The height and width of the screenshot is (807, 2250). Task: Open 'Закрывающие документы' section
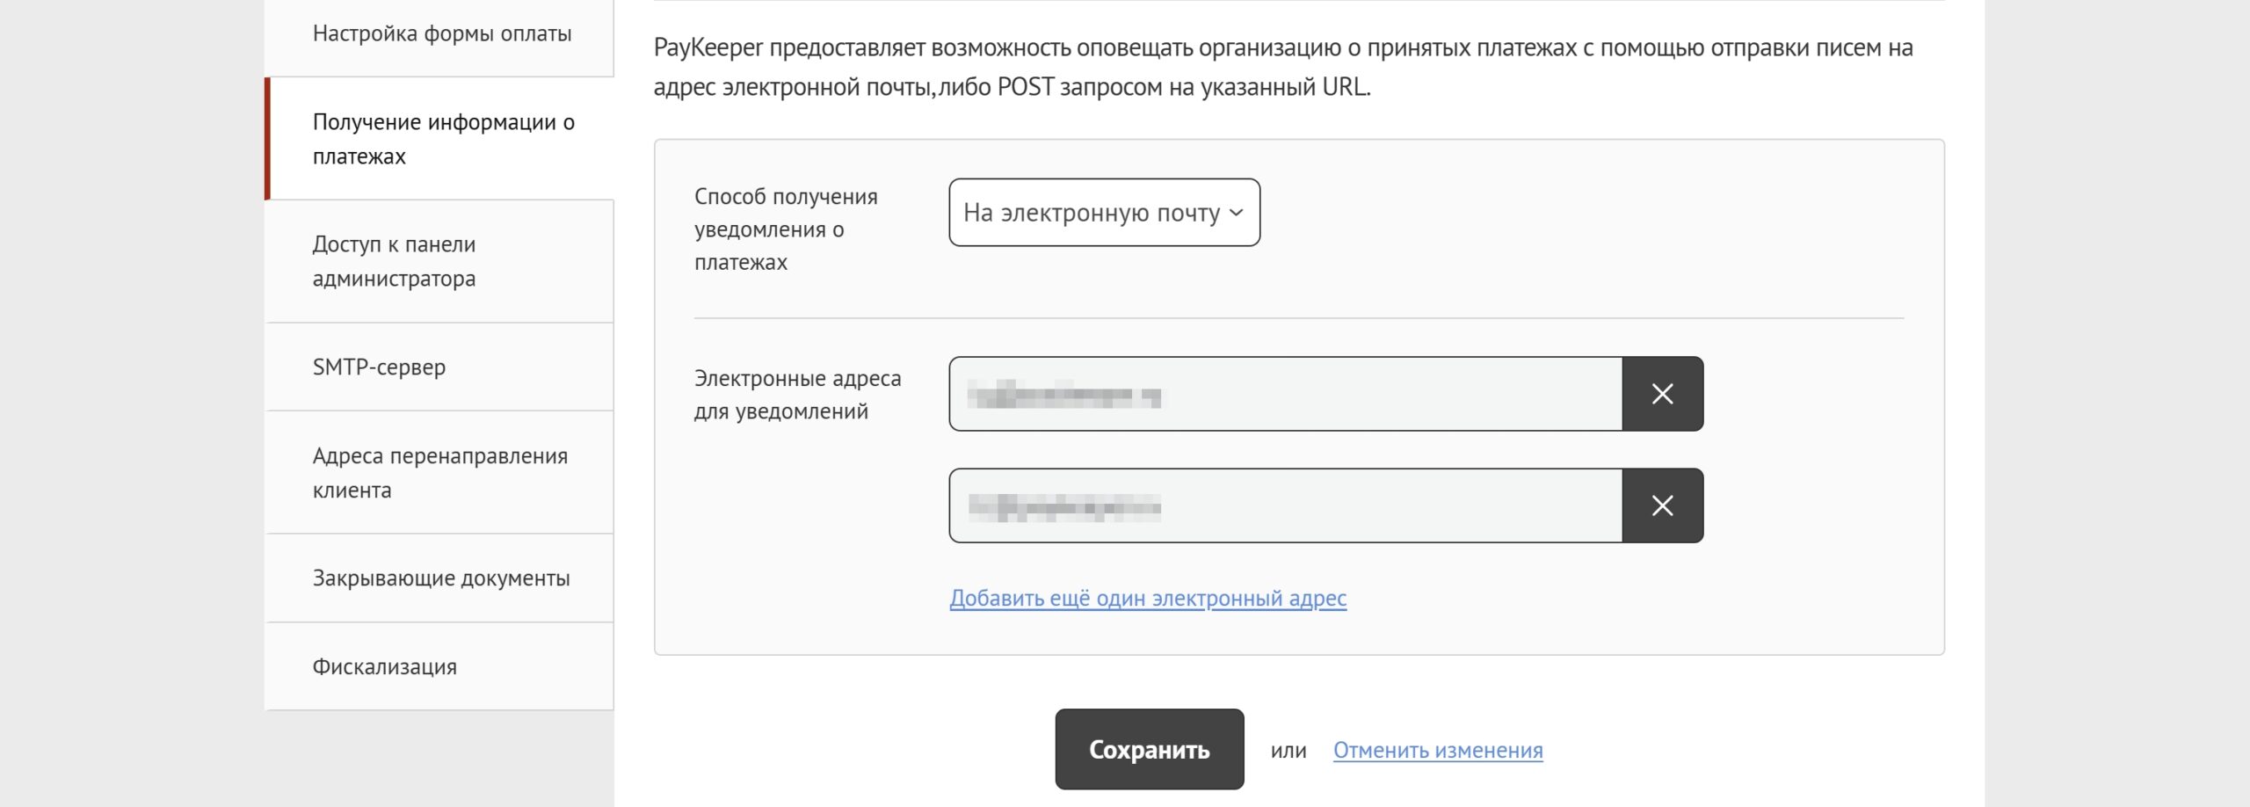[441, 578]
